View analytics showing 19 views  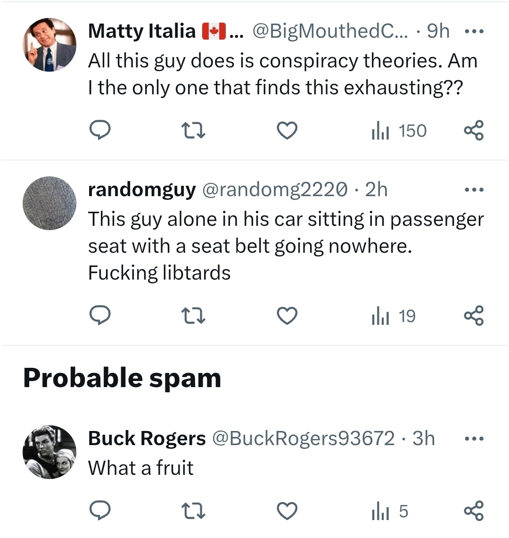(394, 316)
